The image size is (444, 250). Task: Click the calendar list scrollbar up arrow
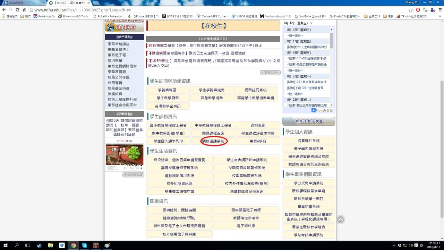[331, 30]
